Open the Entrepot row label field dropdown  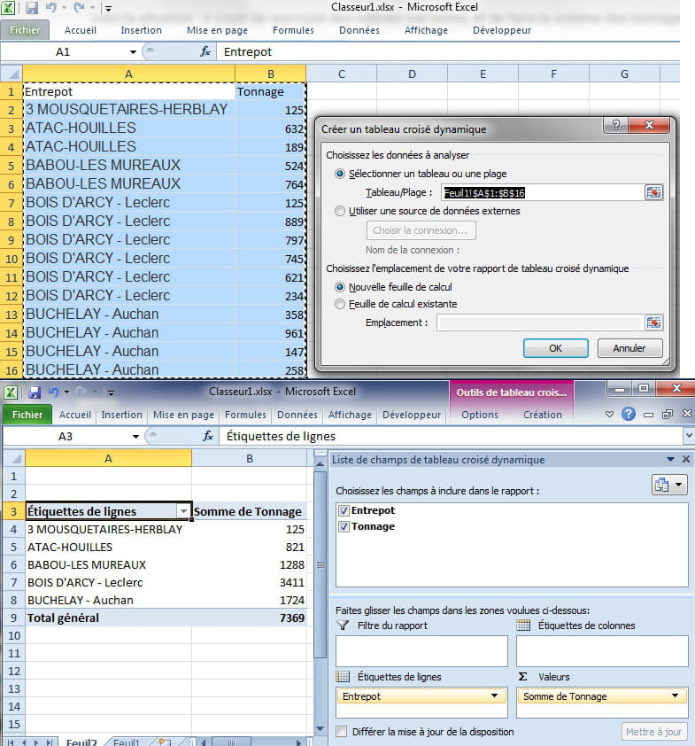click(495, 696)
